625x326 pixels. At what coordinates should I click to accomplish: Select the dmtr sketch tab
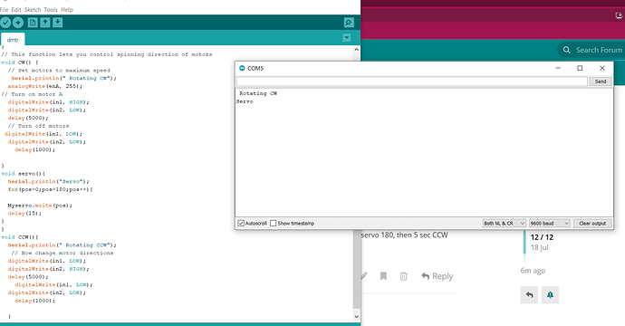pos(13,40)
